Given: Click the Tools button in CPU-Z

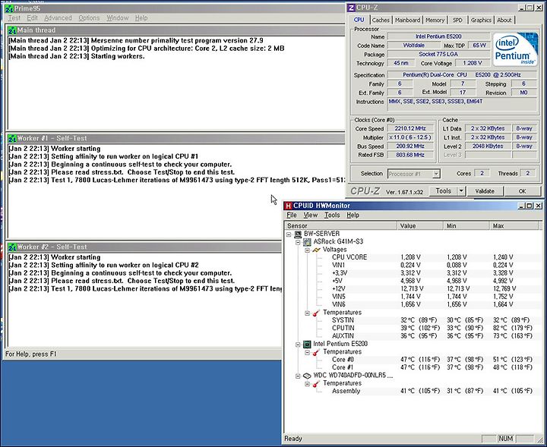Looking at the screenshot, I should click(x=444, y=191).
